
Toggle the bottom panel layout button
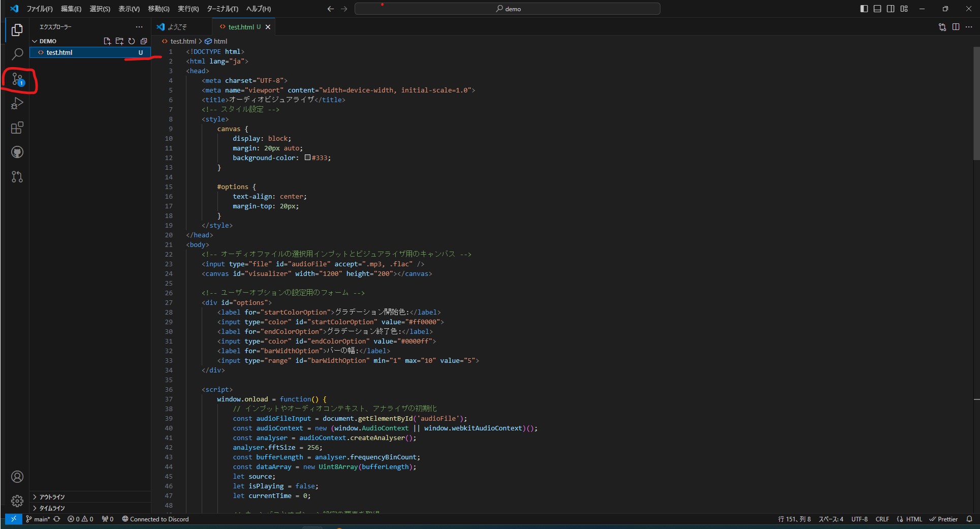(877, 9)
